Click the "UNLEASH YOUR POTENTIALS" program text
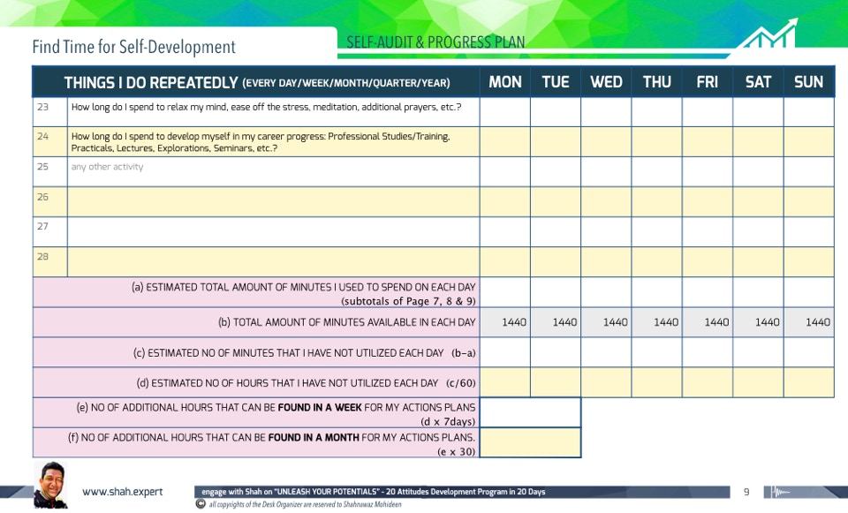The image size is (848, 513). click(373, 492)
